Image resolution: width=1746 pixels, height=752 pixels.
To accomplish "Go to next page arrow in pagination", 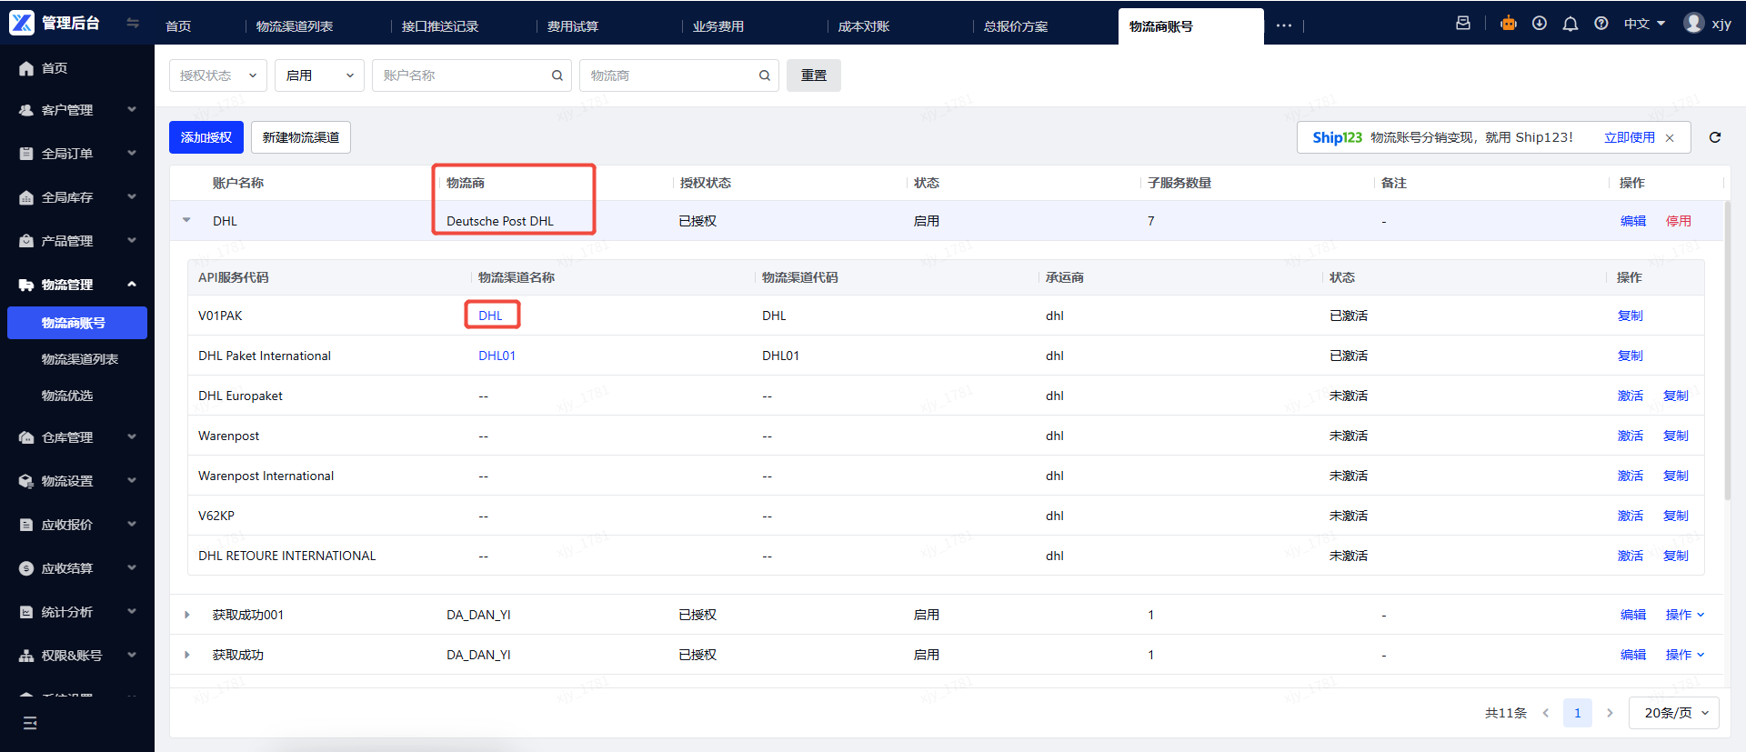I will coord(1610,713).
